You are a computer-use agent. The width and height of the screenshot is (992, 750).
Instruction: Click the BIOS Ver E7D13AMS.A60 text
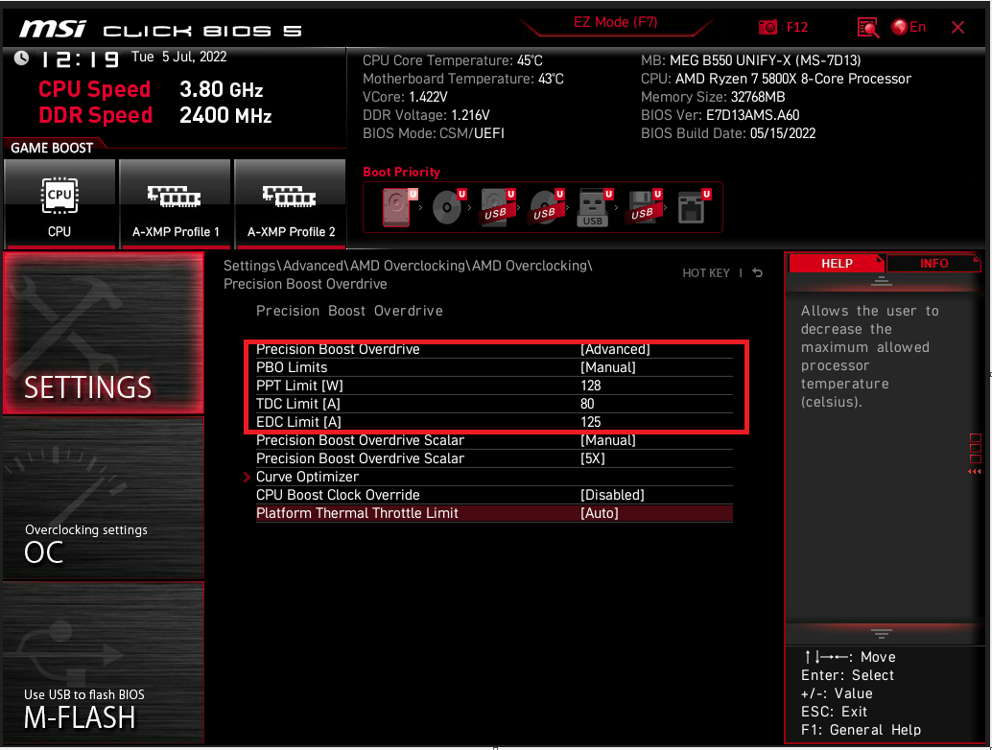pyautogui.click(x=720, y=116)
